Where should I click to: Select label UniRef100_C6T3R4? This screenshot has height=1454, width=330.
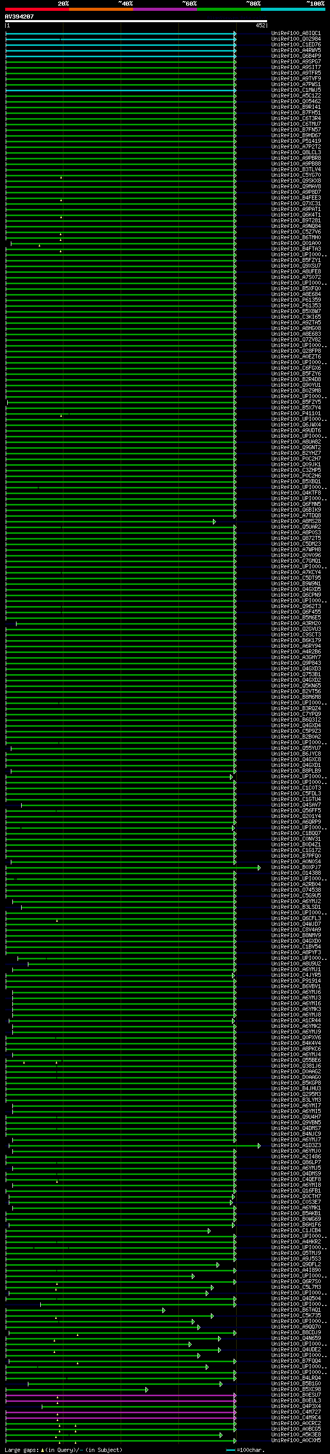coord(296,119)
